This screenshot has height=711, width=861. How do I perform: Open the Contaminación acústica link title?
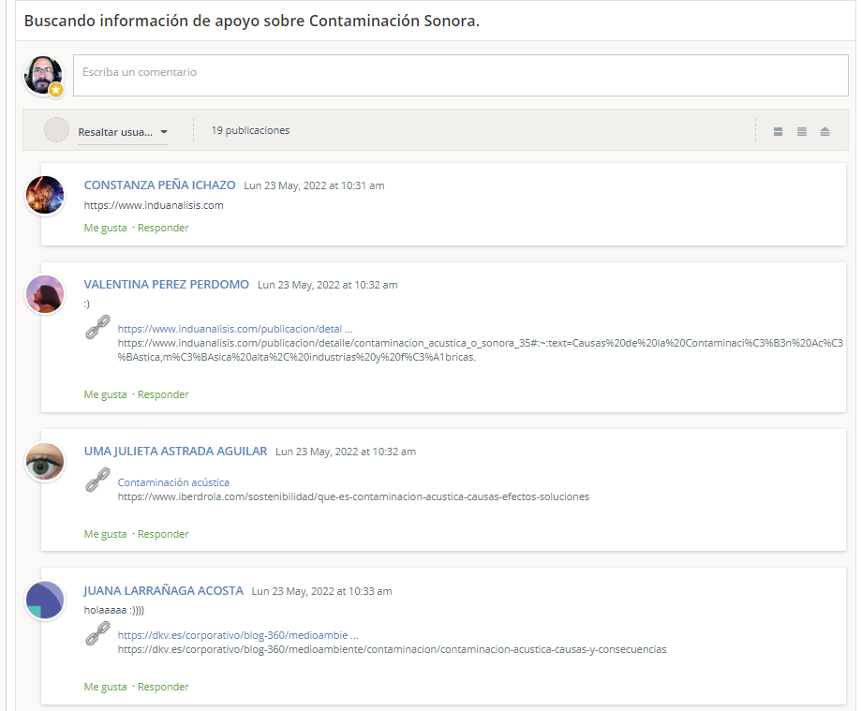coord(173,482)
